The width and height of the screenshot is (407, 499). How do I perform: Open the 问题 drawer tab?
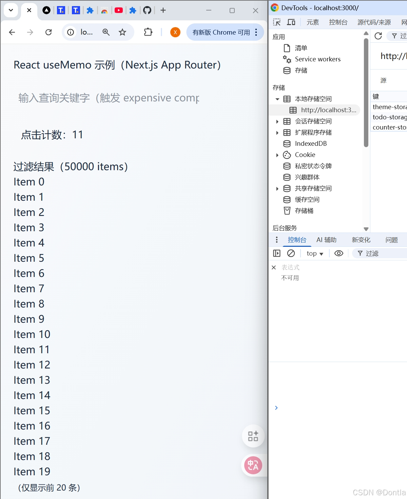(392, 240)
